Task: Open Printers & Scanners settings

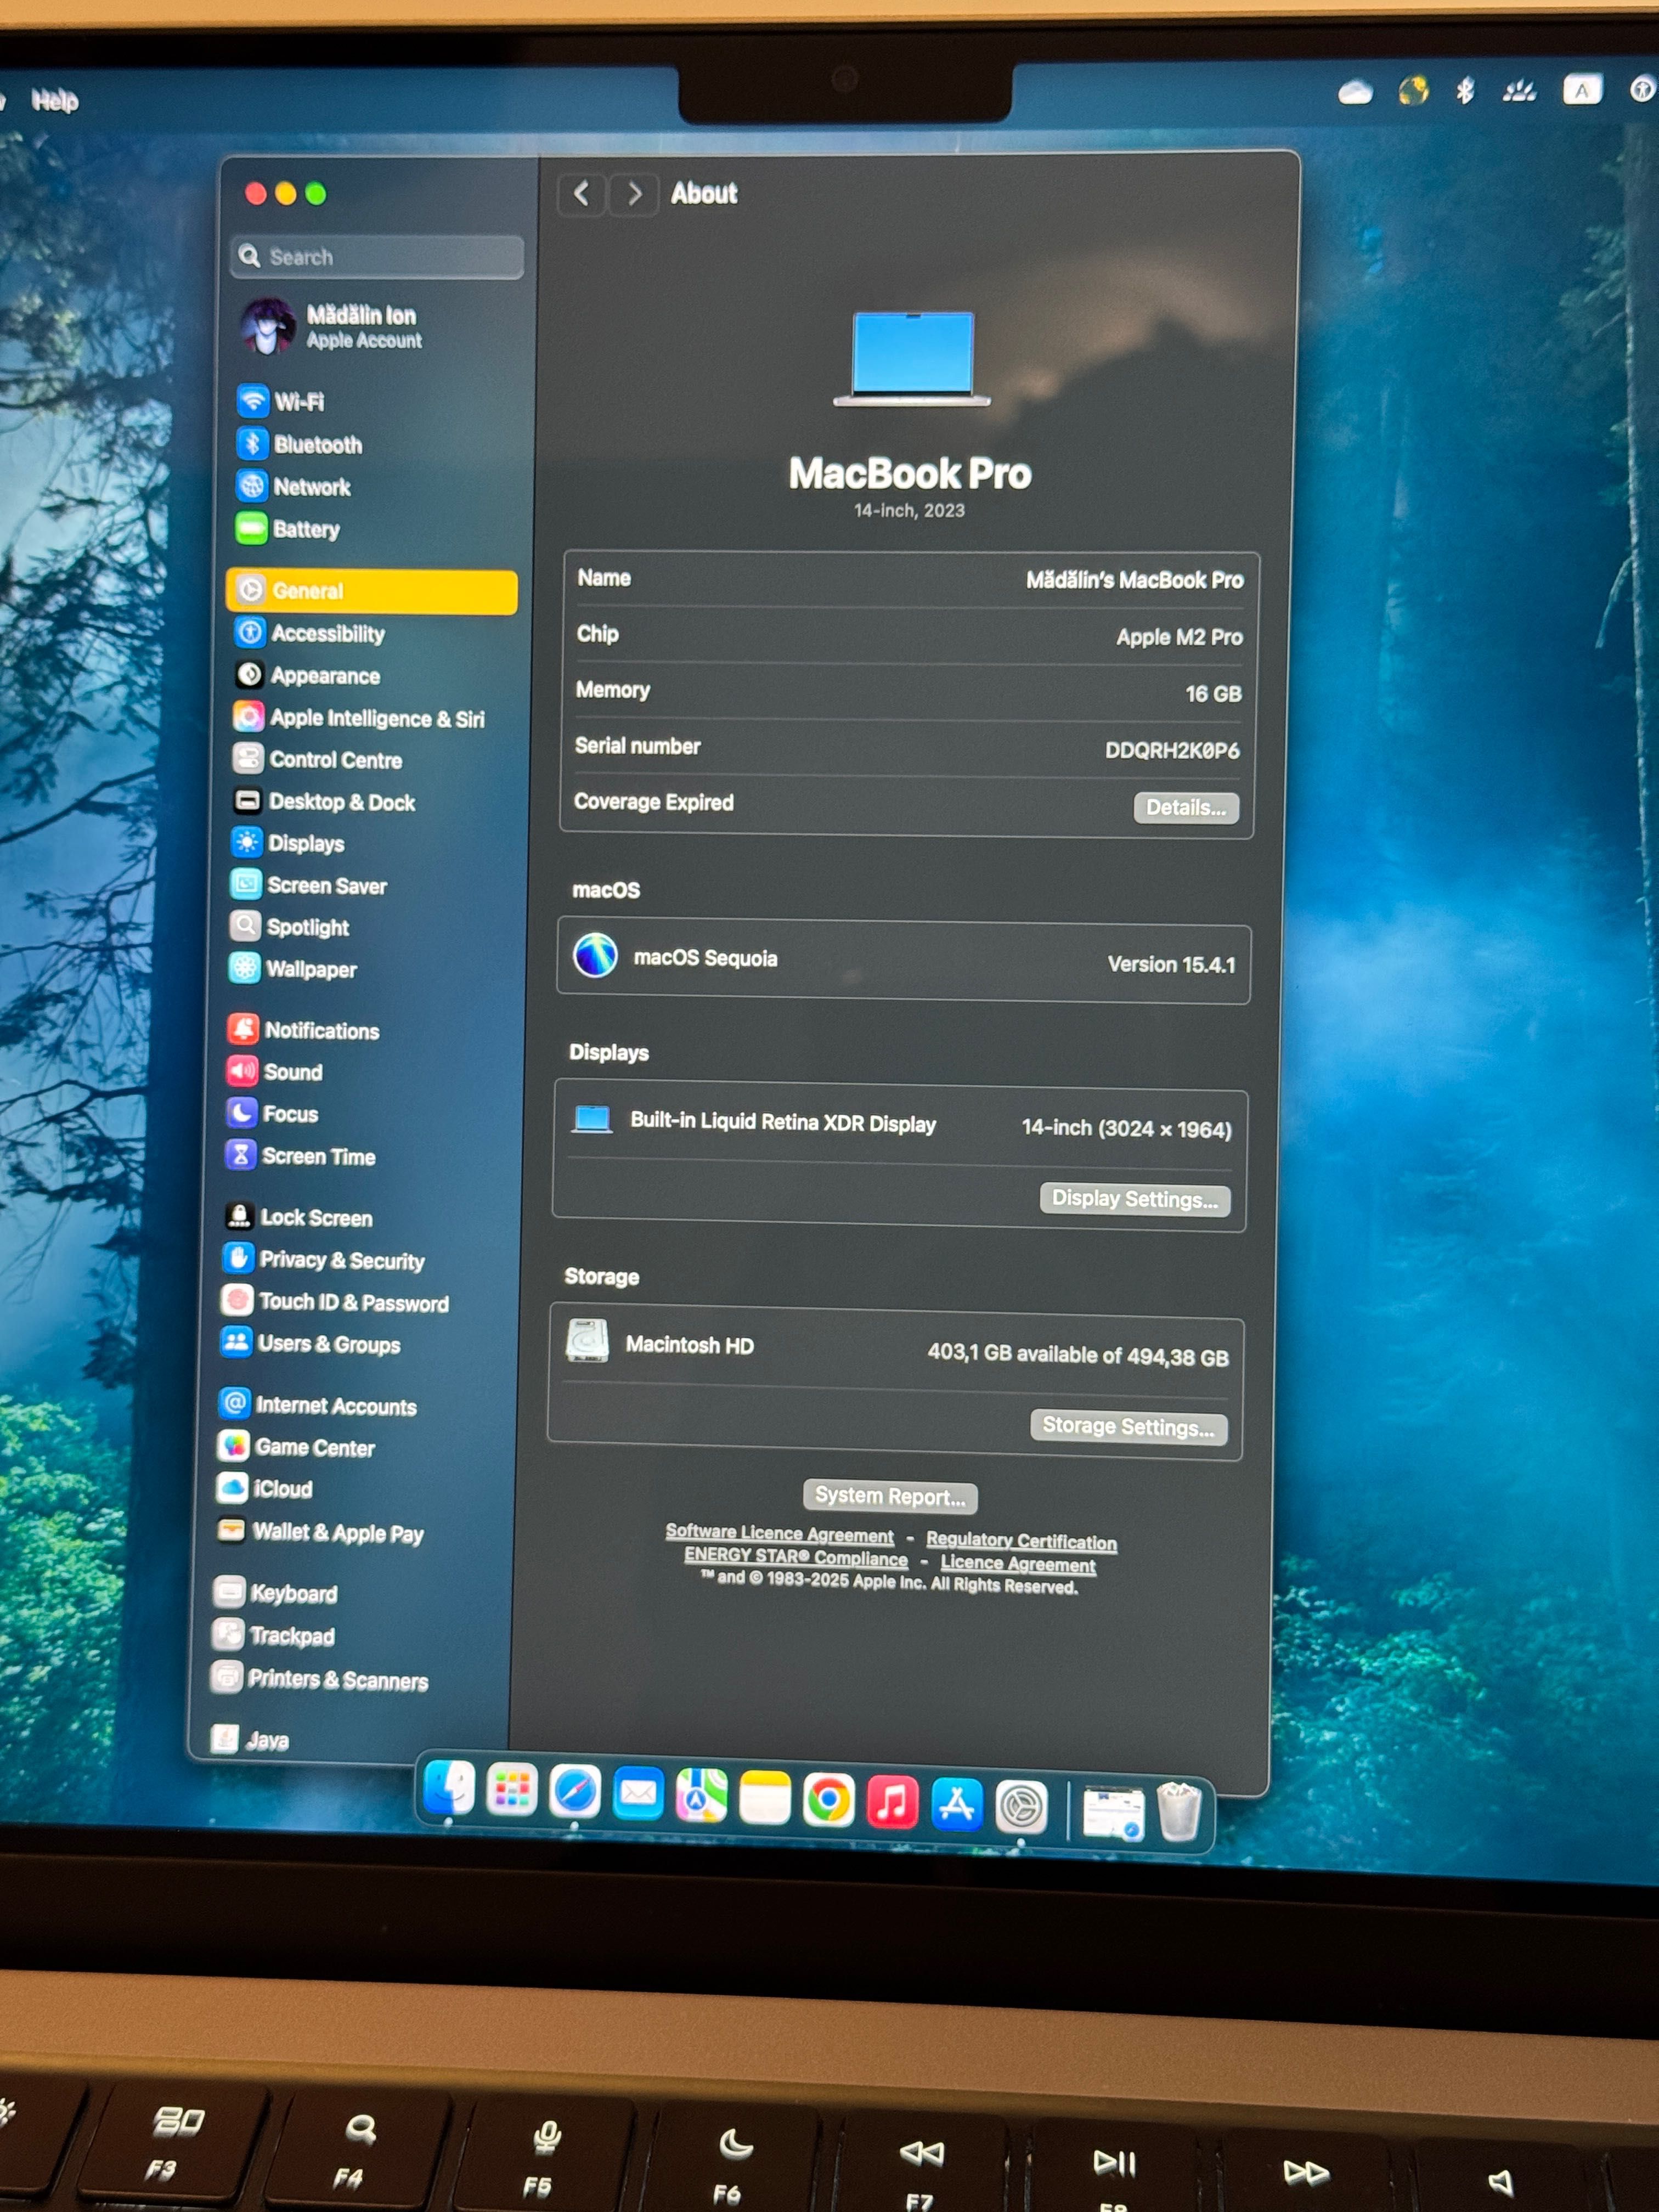Action: (321, 1679)
